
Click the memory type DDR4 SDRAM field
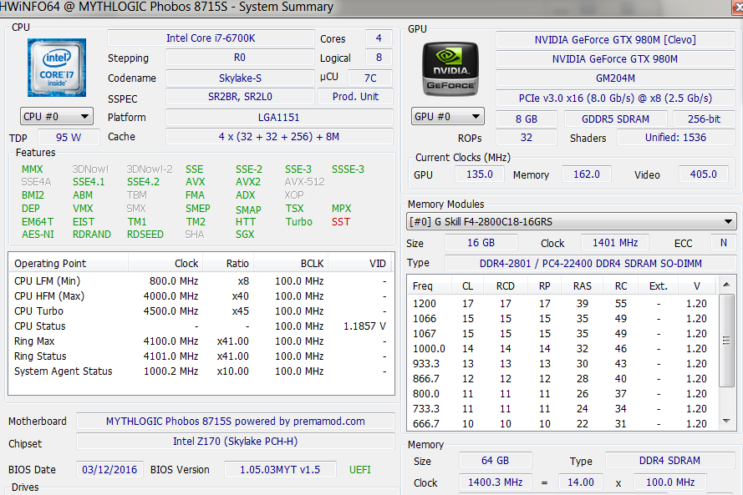pyautogui.click(x=669, y=461)
